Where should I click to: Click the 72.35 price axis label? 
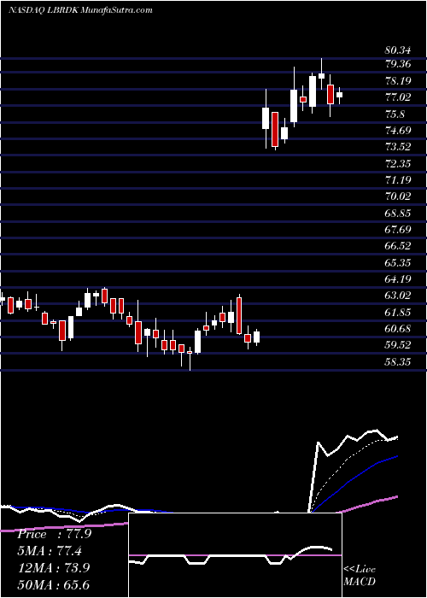(398, 164)
